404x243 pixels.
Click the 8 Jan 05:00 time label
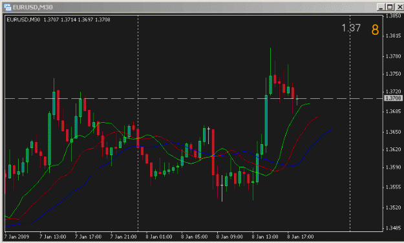194,237
